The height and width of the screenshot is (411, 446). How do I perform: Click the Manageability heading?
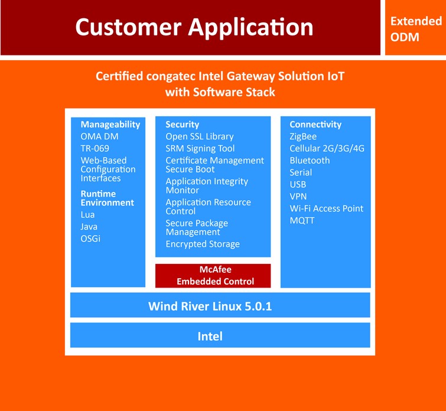110,125
